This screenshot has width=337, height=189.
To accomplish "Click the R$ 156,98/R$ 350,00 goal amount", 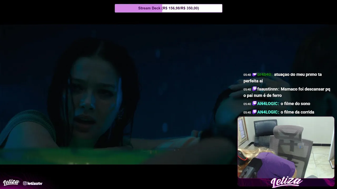I will pos(180,8).
